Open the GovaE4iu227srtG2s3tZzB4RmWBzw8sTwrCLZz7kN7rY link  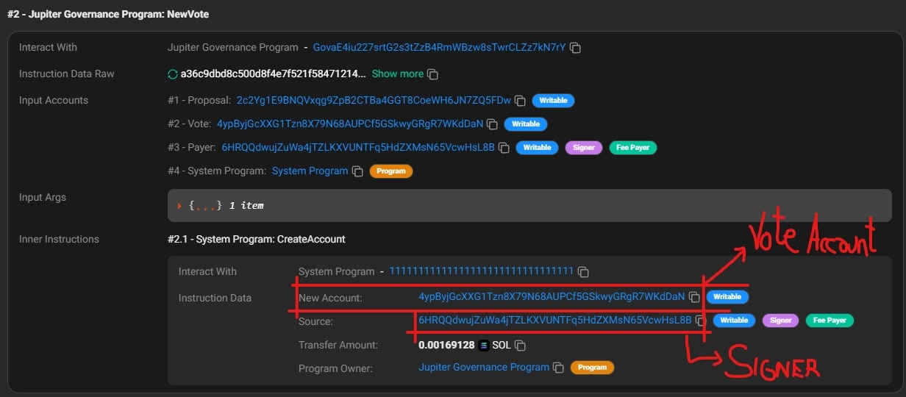439,47
